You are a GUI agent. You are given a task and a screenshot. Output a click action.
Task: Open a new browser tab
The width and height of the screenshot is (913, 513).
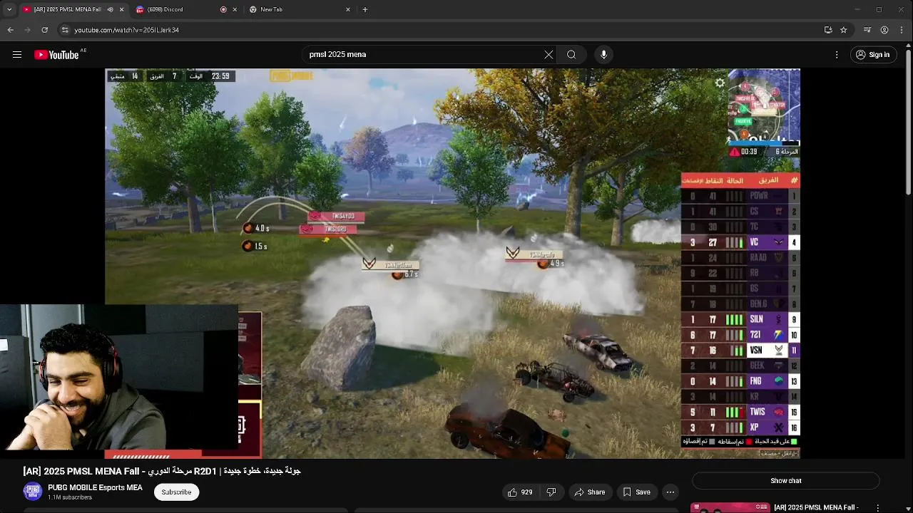click(x=365, y=10)
